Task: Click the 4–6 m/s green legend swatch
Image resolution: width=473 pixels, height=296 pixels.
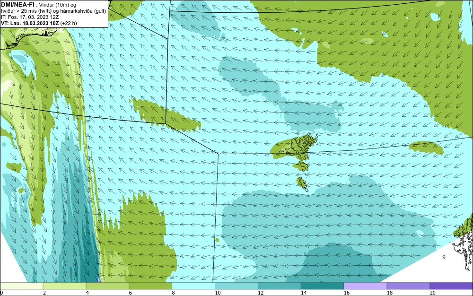Action: coord(107,286)
